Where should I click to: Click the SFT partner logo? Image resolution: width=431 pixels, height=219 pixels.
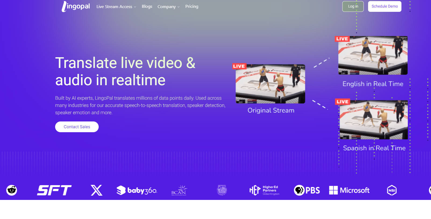point(54,190)
